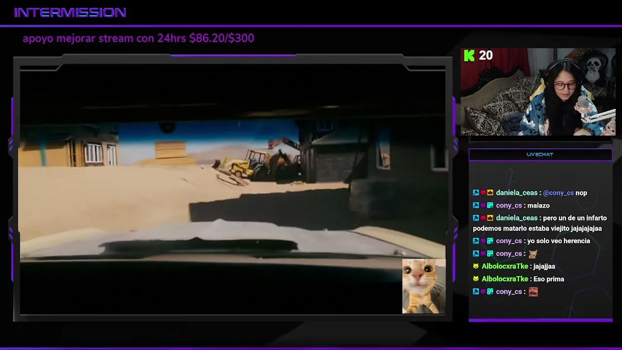Image resolution: width=622 pixels, height=350 pixels.
Task: Click gold crown badge on the "nop" message
Action: [490, 193]
